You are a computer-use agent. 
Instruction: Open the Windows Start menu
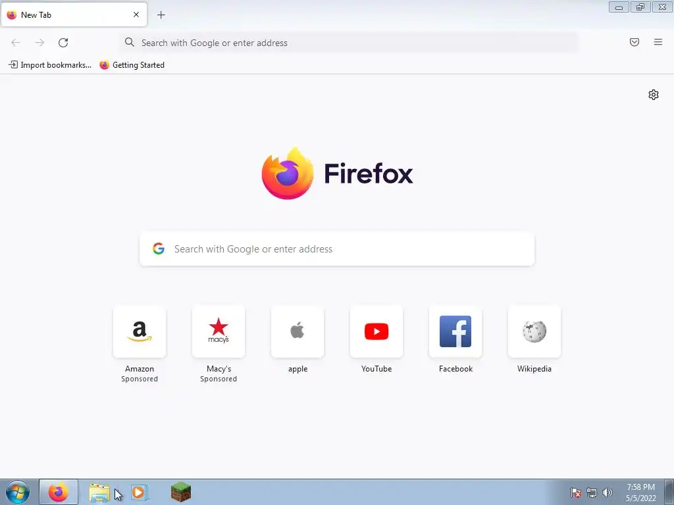point(18,492)
